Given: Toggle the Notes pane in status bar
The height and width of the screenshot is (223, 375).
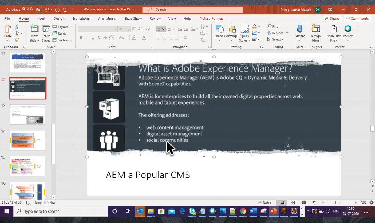Looking at the screenshot, I should point(265,203).
